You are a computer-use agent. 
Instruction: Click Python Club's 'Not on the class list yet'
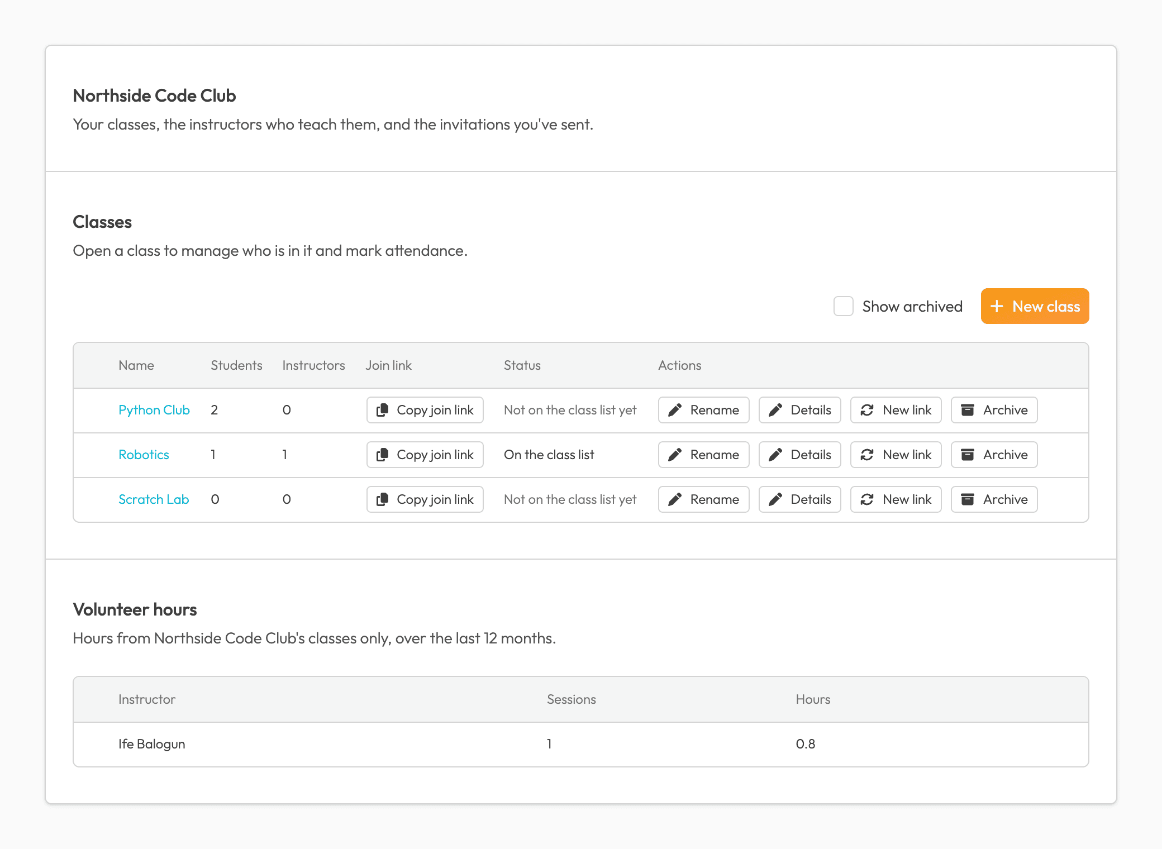570,410
